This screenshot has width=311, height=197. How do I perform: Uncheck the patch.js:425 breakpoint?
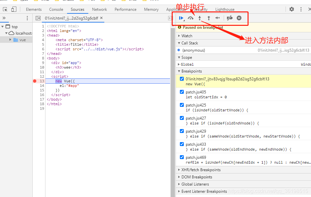tap(182, 105)
